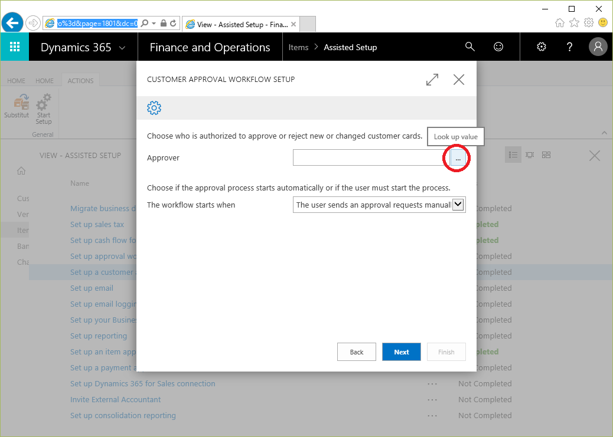Open row menu for Dynamics 365 for Sales connection
Viewport: 613px width, 437px height.
432,384
